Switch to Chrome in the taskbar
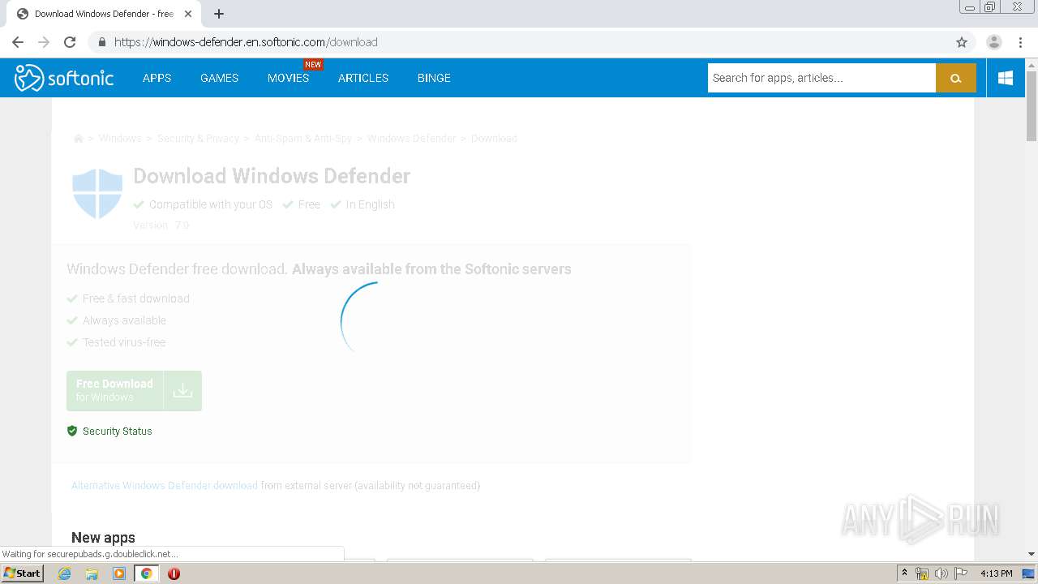Viewport: 1038px width, 584px height. point(146,573)
